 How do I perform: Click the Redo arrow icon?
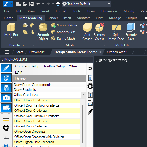(x=48, y=4)
